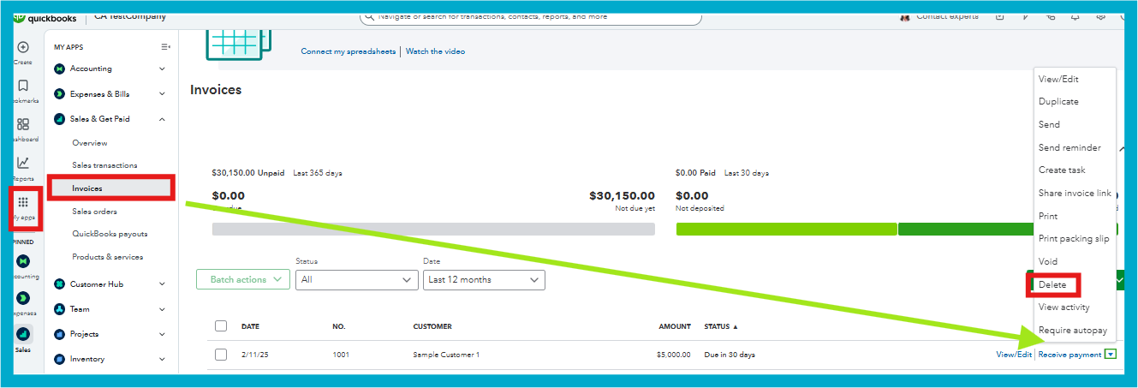Expand the Accounting menu chevron
The width and height of the screenshot is (1138, 388).
pyautogui.click(x=163, y=69)
